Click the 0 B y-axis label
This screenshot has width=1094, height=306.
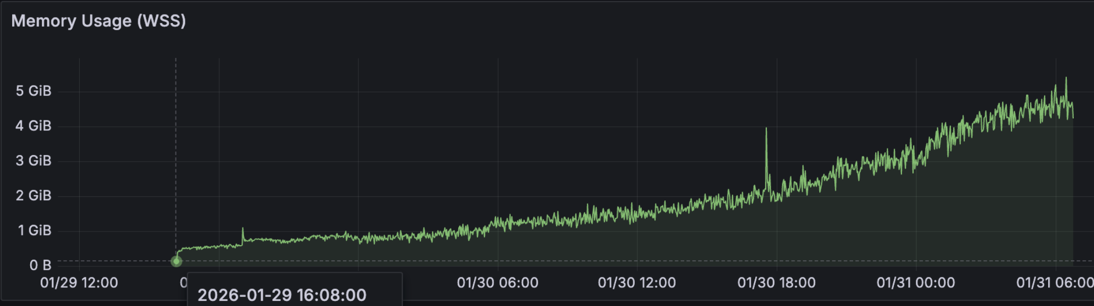pos(40,265)
